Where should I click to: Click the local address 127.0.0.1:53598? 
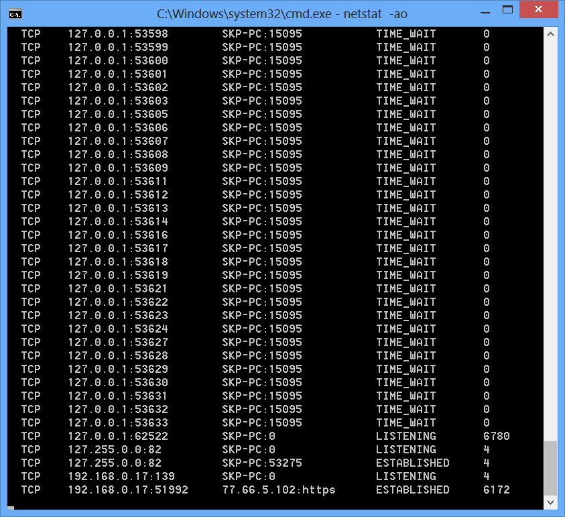pos(117,34)
